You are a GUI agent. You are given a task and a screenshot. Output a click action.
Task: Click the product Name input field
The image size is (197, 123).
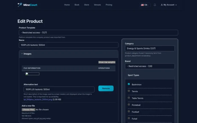tap(69, 45)
